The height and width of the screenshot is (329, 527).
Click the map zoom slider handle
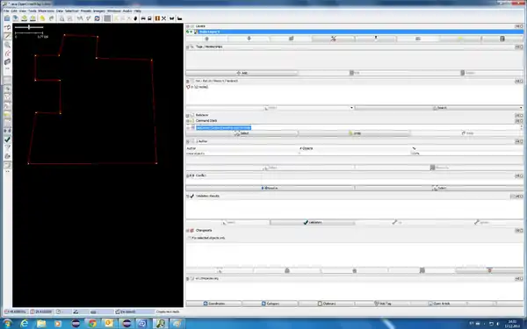(x=29, y=27)
